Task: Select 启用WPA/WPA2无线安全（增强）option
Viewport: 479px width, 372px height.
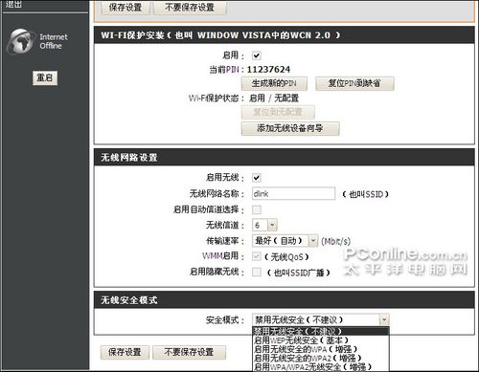Action: click(x=321, y=367)
